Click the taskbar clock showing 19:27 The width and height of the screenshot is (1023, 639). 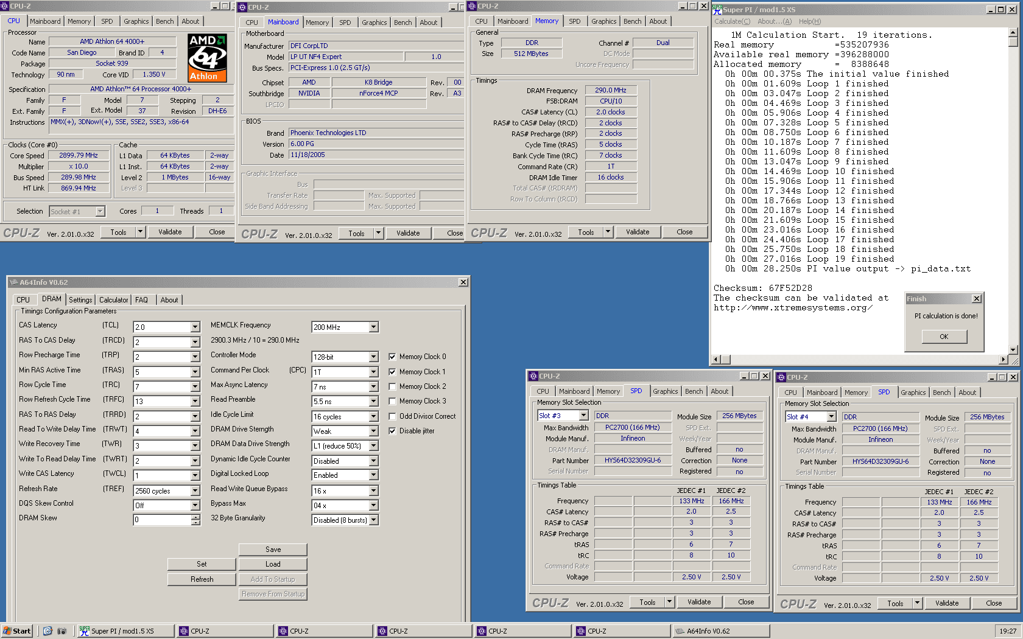coord(1008,631)
